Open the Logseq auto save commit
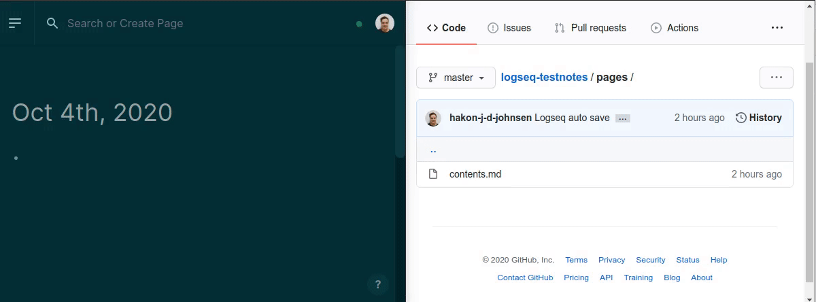This screenshot has width=816, height=302. (x=572, y=118)
